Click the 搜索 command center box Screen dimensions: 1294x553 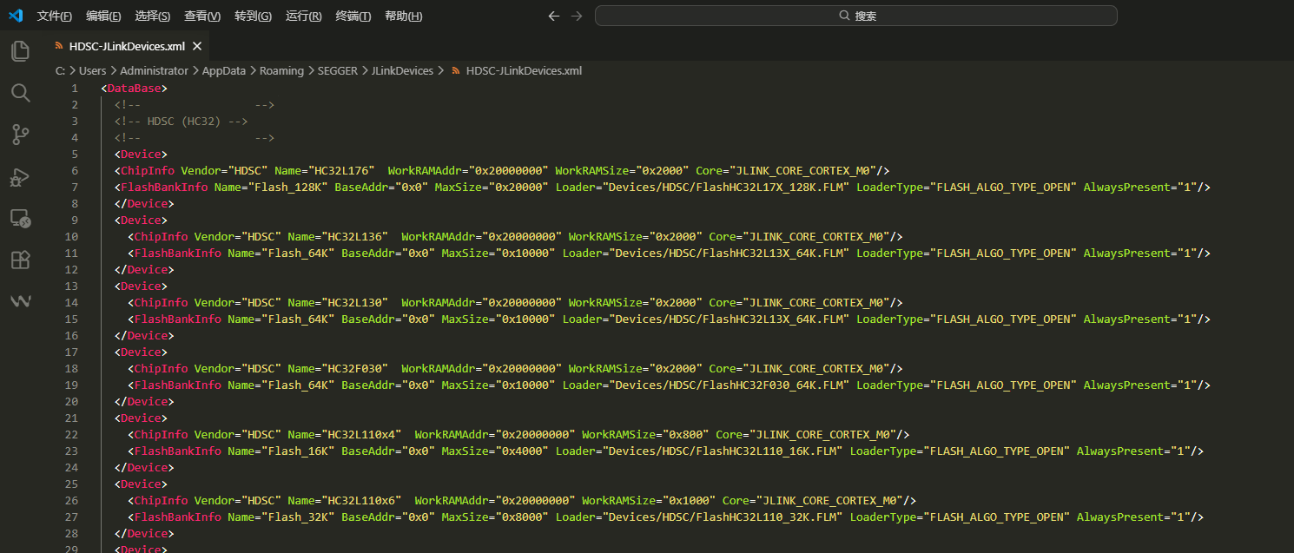point(855,16)
